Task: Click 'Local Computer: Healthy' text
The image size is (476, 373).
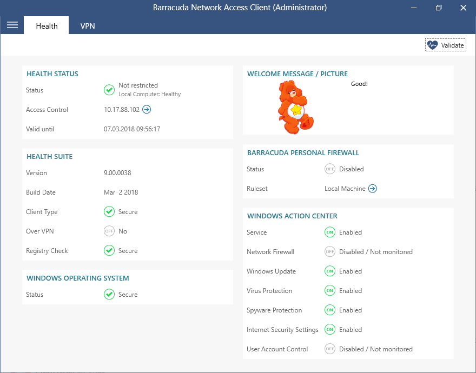Action: [x=149, y=94]
